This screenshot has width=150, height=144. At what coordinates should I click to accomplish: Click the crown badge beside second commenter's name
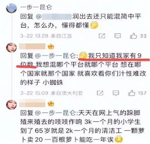[51, 46]
